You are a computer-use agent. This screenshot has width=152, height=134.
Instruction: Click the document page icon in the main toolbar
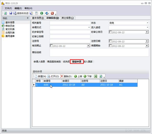pos(36,13)
